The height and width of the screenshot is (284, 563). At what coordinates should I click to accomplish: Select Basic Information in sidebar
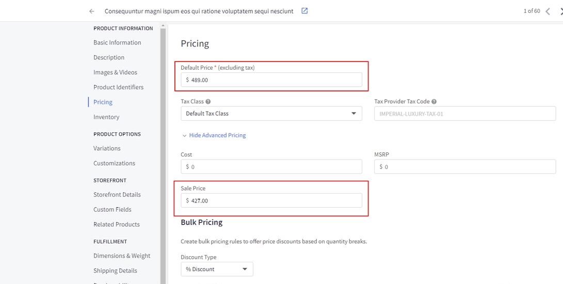(x=117, y=43)
